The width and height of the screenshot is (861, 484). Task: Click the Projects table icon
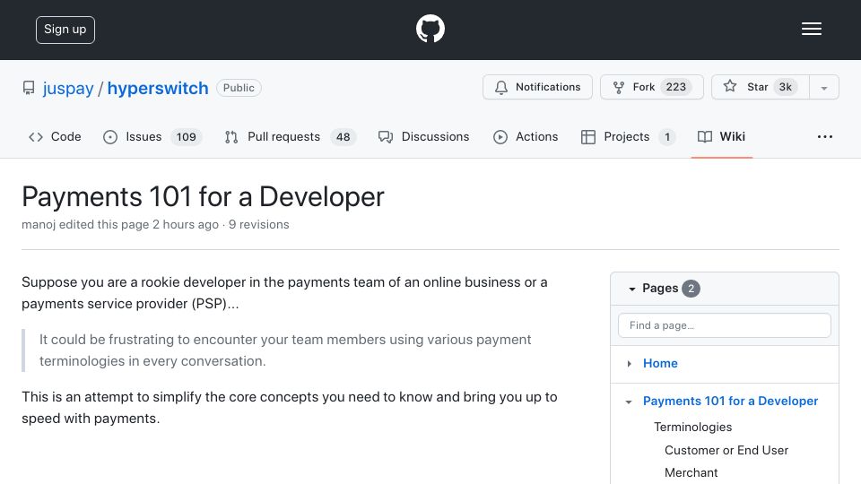588,136
